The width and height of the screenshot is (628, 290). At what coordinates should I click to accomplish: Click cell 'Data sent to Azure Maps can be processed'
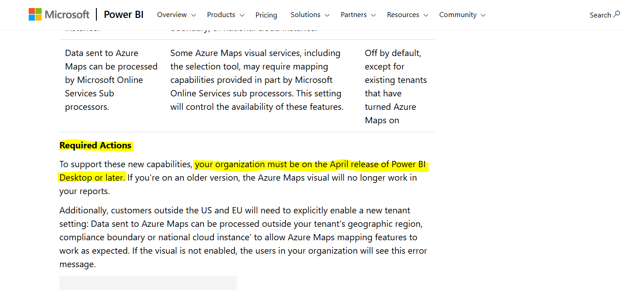pos(111,60)
